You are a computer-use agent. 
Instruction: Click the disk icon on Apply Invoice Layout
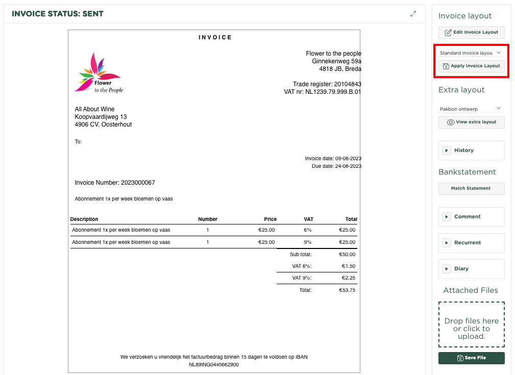(446, 66)
